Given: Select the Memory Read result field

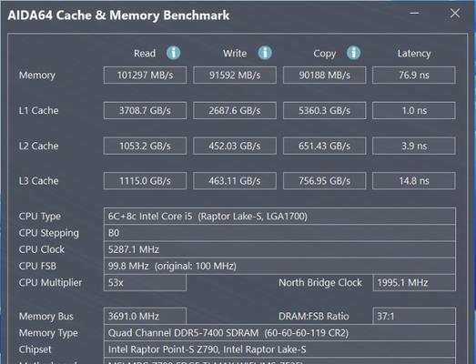Looking at the screenshot, I should [145, 75].
